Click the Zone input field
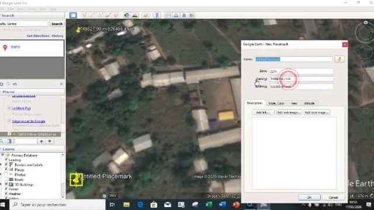This screenshot has height=210, width=374. (302, 71)
